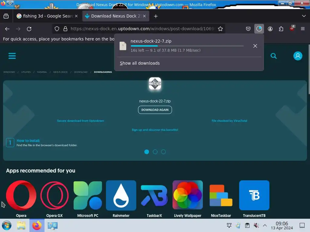The height and width of the screenshot is (232, 310).
Task: Click the show desktop button in taskbar
Action: [x=302, y=225]
